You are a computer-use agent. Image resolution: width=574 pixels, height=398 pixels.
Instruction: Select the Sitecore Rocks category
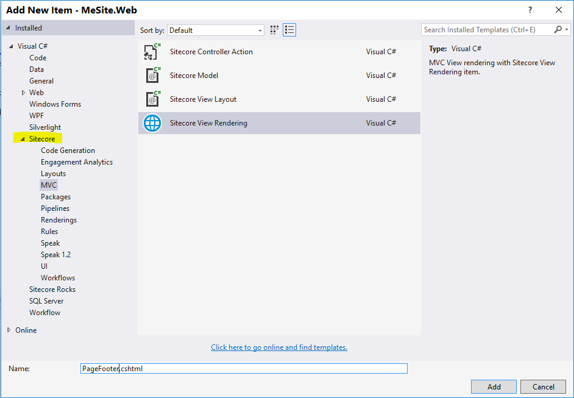52,290
